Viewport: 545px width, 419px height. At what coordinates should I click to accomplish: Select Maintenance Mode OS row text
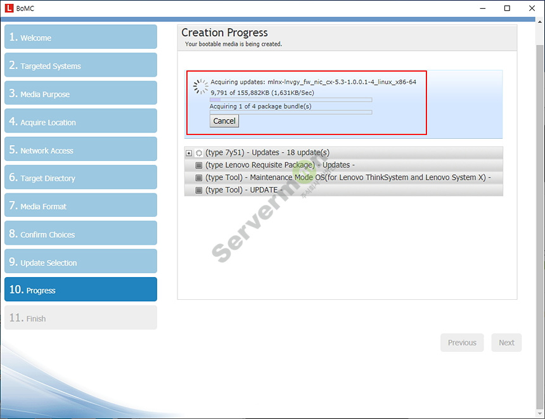[x=348, y=177]
